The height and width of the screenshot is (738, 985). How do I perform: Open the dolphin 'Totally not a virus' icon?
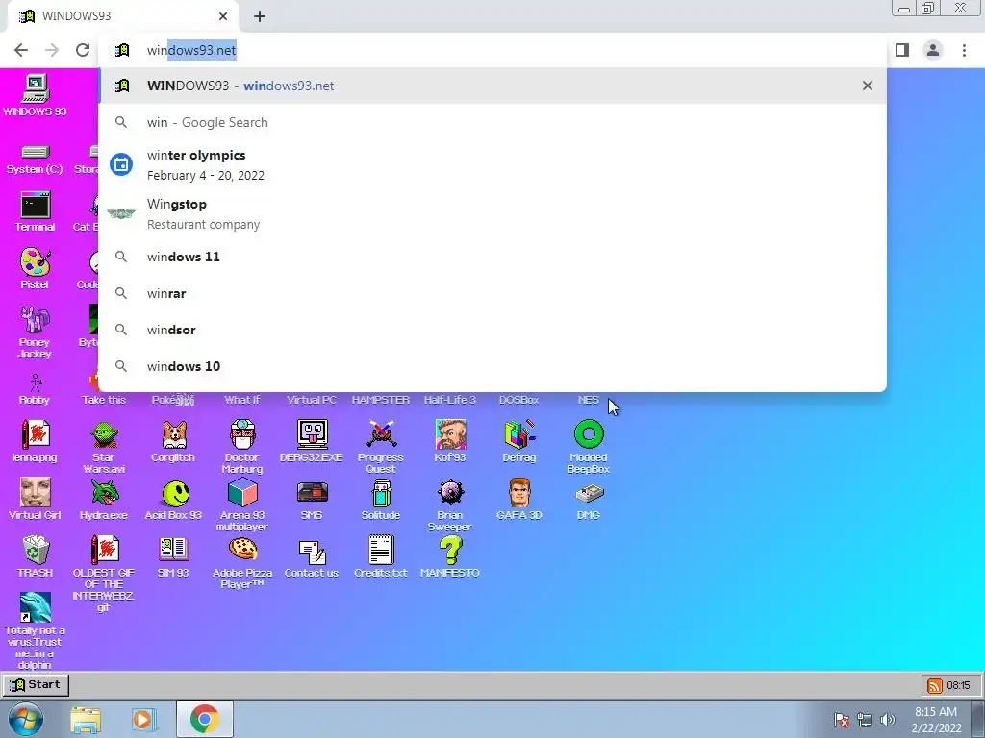click(36, 630)
